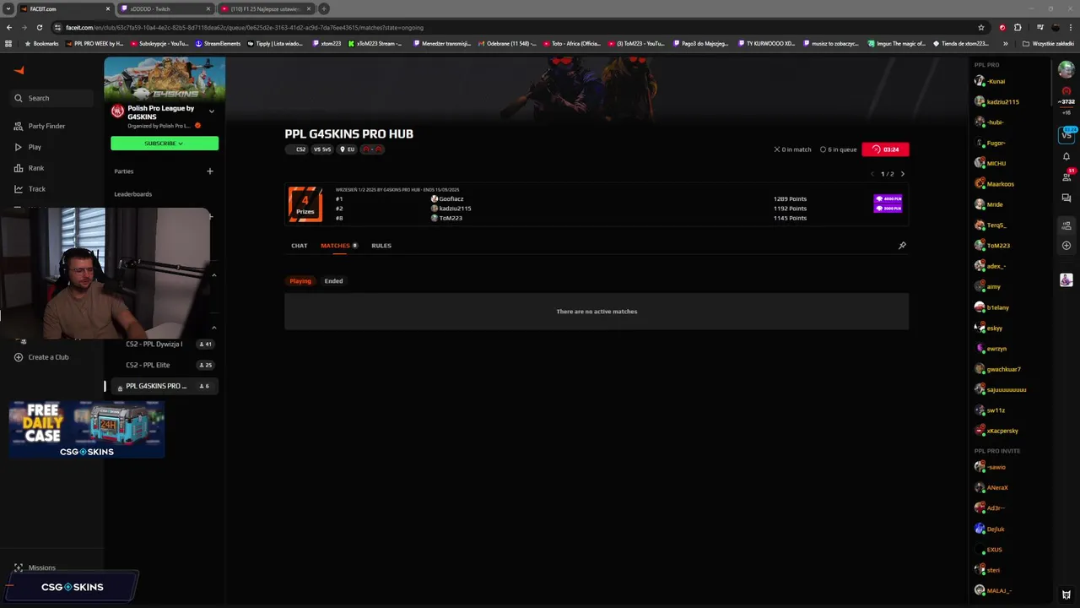1080x608 pixels.
Task: Select -Kunai in the PPL PRO member list
Action: point(990,81)
